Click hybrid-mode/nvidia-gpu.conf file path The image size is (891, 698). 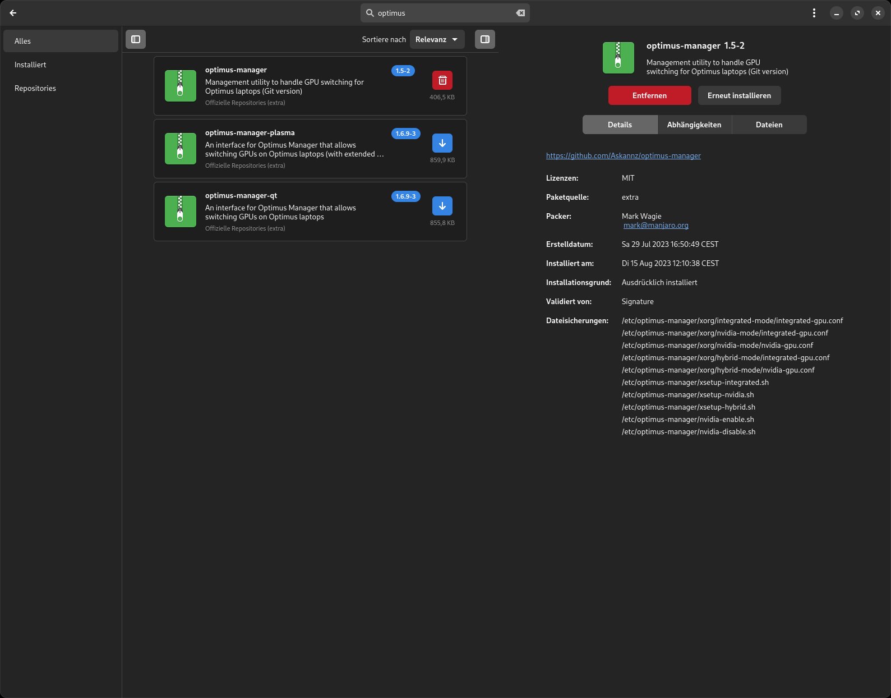point(718,370)
